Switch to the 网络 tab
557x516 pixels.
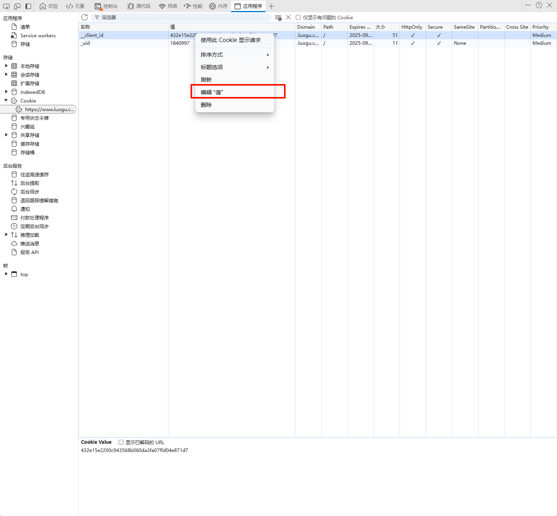(168, 6)
